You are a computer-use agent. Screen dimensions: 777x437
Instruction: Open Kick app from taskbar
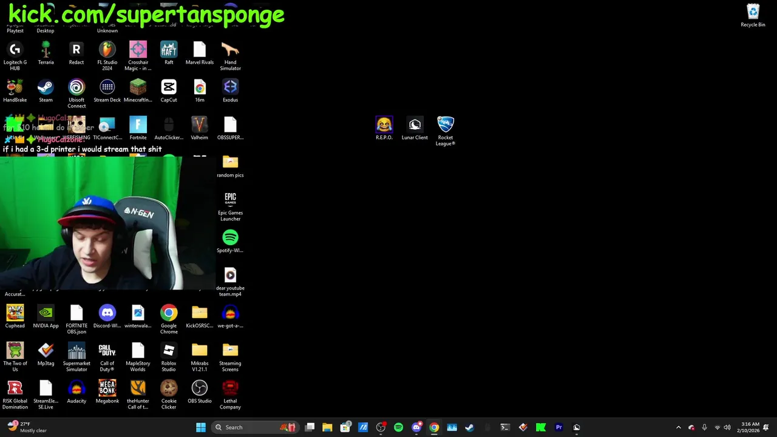click(541, 427)
